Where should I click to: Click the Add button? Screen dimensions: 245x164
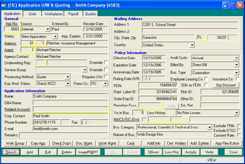tap(30, 152)
